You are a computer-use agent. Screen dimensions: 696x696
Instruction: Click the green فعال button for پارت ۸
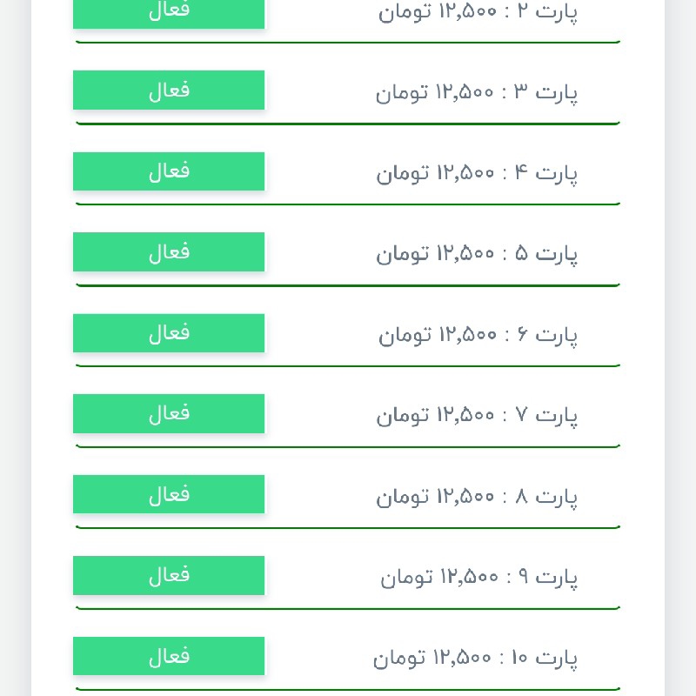point(169,494)
